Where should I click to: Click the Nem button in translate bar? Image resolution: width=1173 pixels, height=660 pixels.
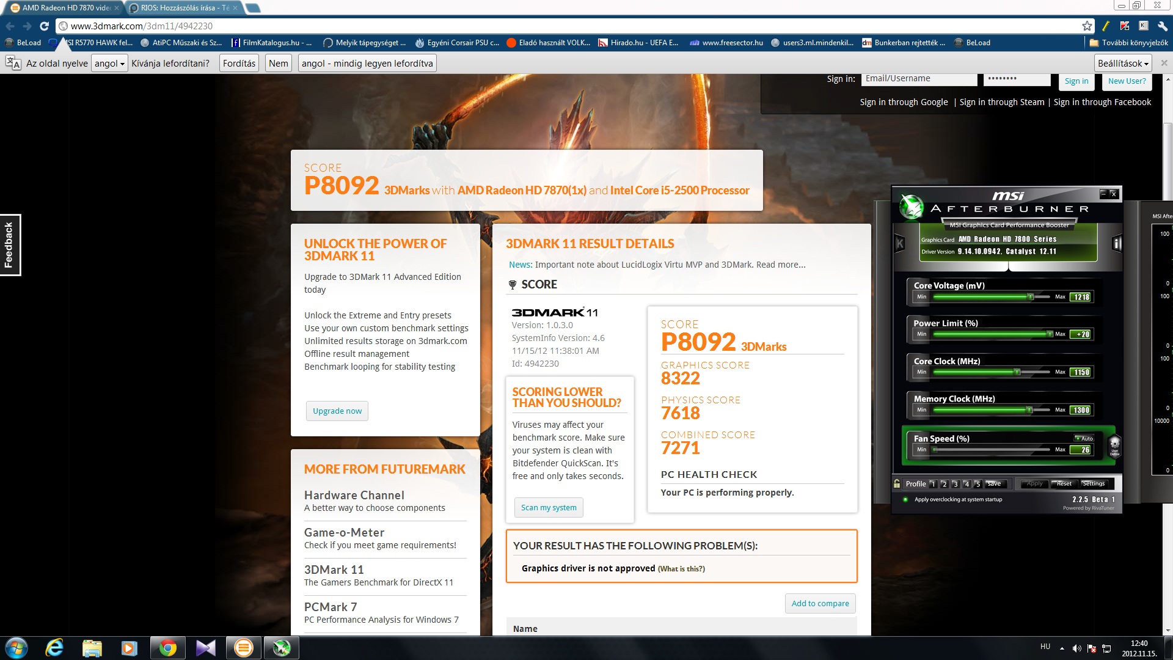tap(279, 64)
